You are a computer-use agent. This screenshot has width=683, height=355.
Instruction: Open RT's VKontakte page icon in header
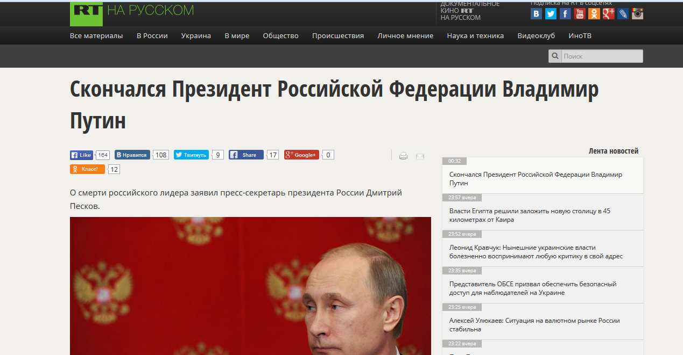(x=536, y=14)
